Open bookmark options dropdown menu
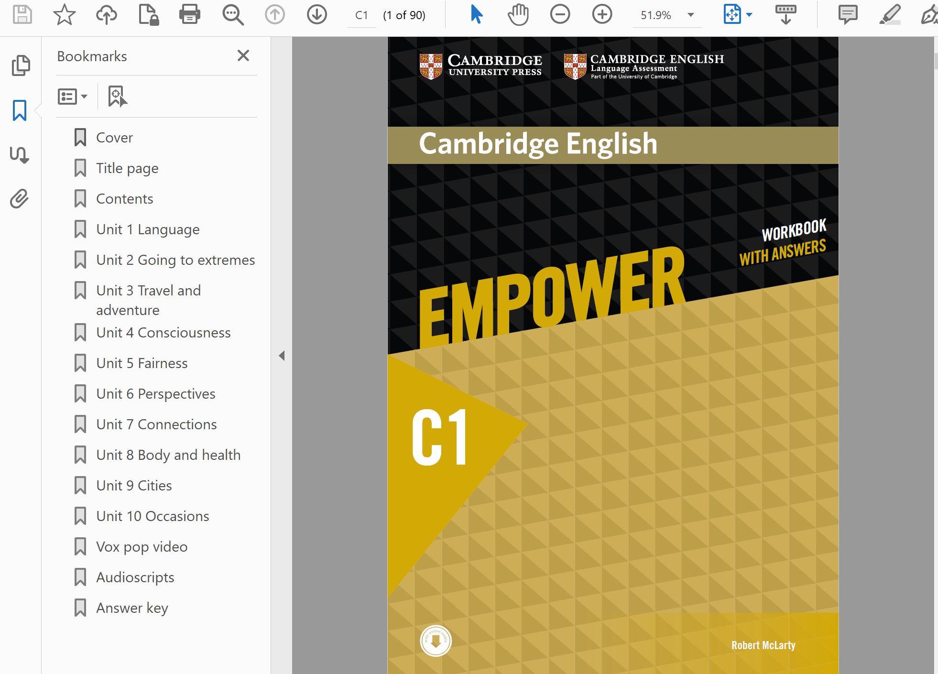Image resolution: width=938 pixels, height=674 pixels. point(72,97)
